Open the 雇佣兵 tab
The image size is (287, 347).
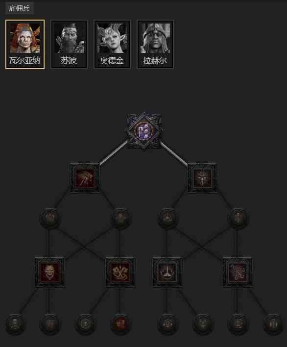[19, 8]
